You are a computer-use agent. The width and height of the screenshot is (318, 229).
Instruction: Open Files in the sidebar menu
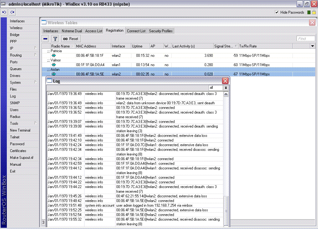coord(13,89)
